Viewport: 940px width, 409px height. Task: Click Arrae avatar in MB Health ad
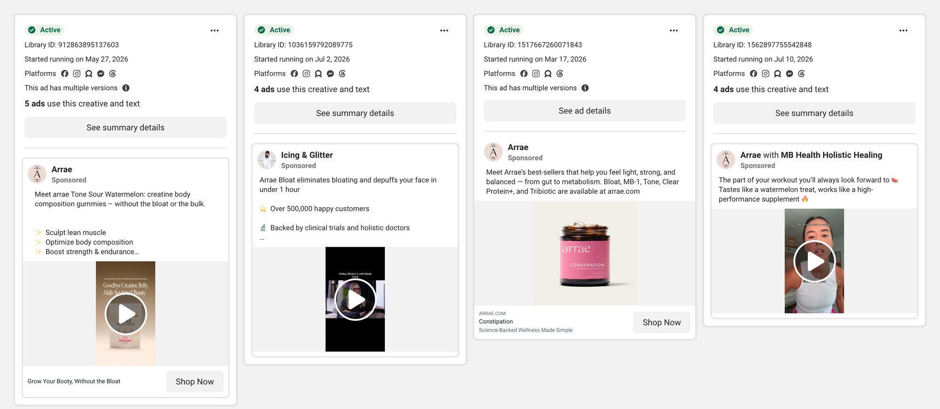(x=726, y=159)
